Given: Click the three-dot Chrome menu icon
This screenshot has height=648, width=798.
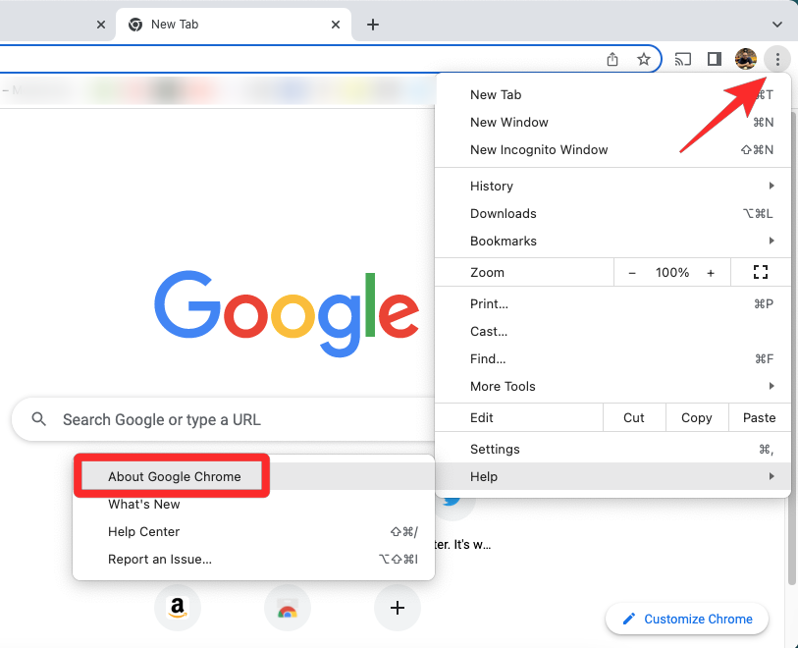Looking at the screenshot, I should click(777, 60).
